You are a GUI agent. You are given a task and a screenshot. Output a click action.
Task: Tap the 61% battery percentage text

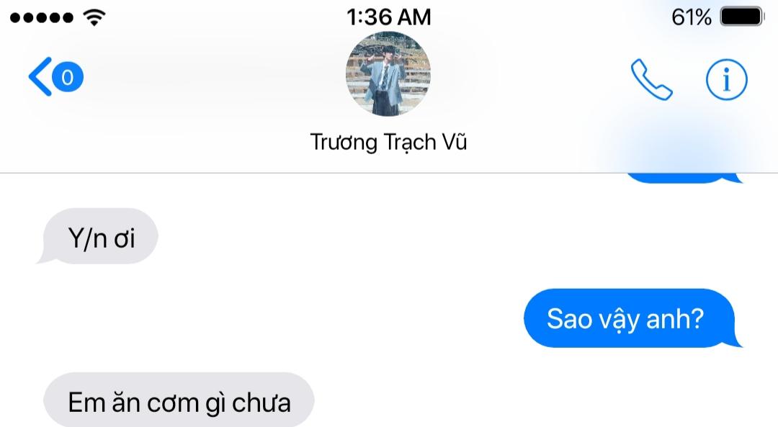point(691,17)
